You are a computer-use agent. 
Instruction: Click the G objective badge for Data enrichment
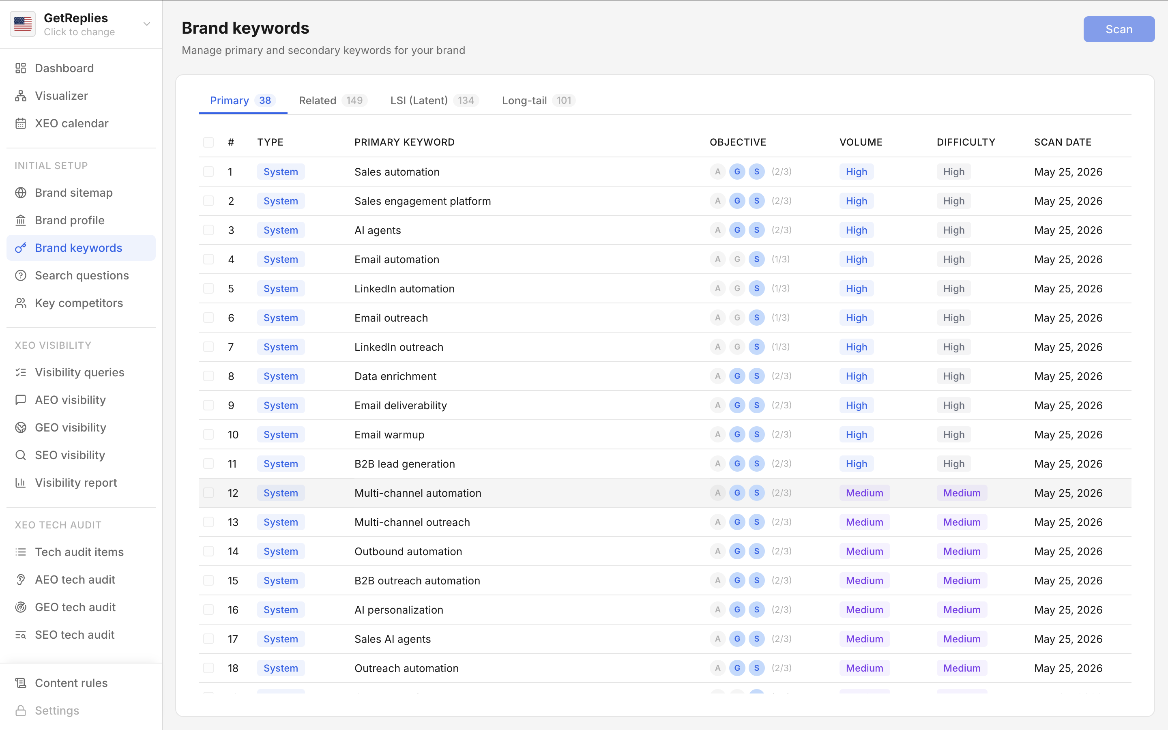737,376
